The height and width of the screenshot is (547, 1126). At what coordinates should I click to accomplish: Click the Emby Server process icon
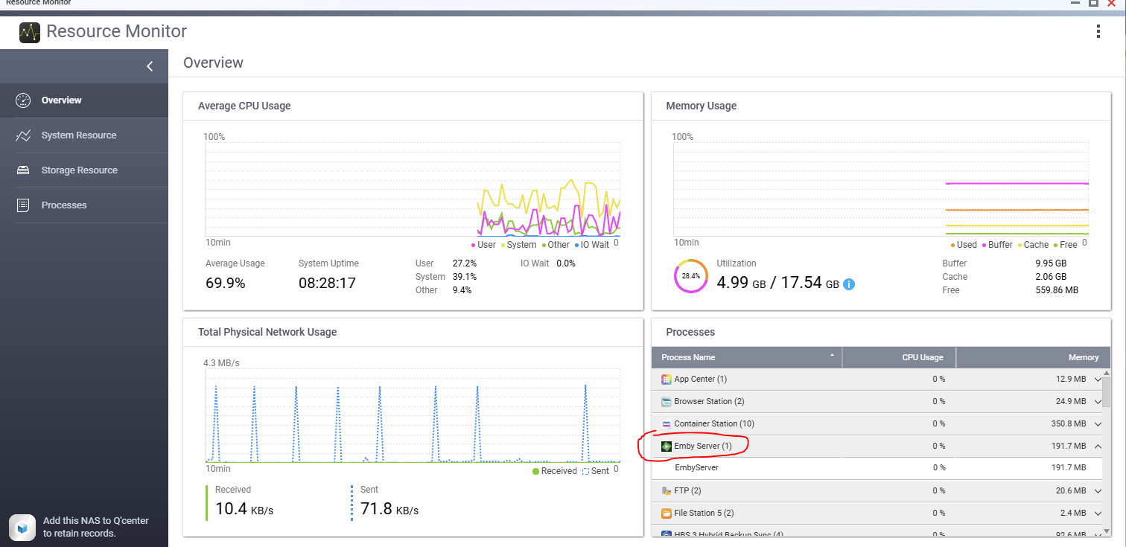667,447
